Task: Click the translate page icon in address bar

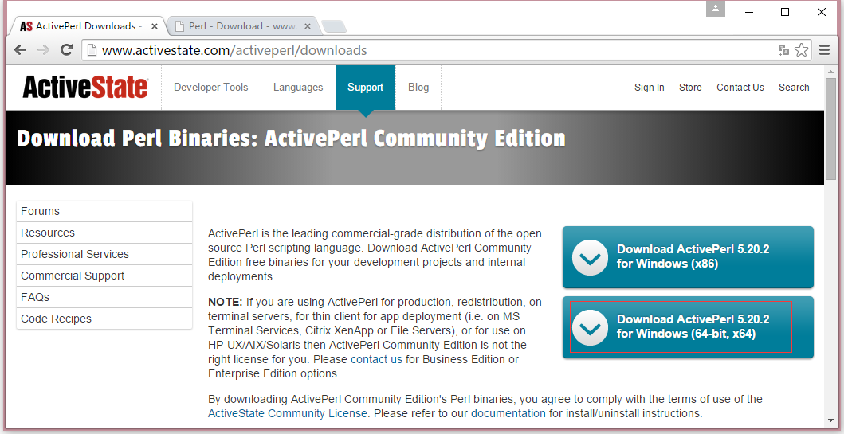Action: point(783,50)
